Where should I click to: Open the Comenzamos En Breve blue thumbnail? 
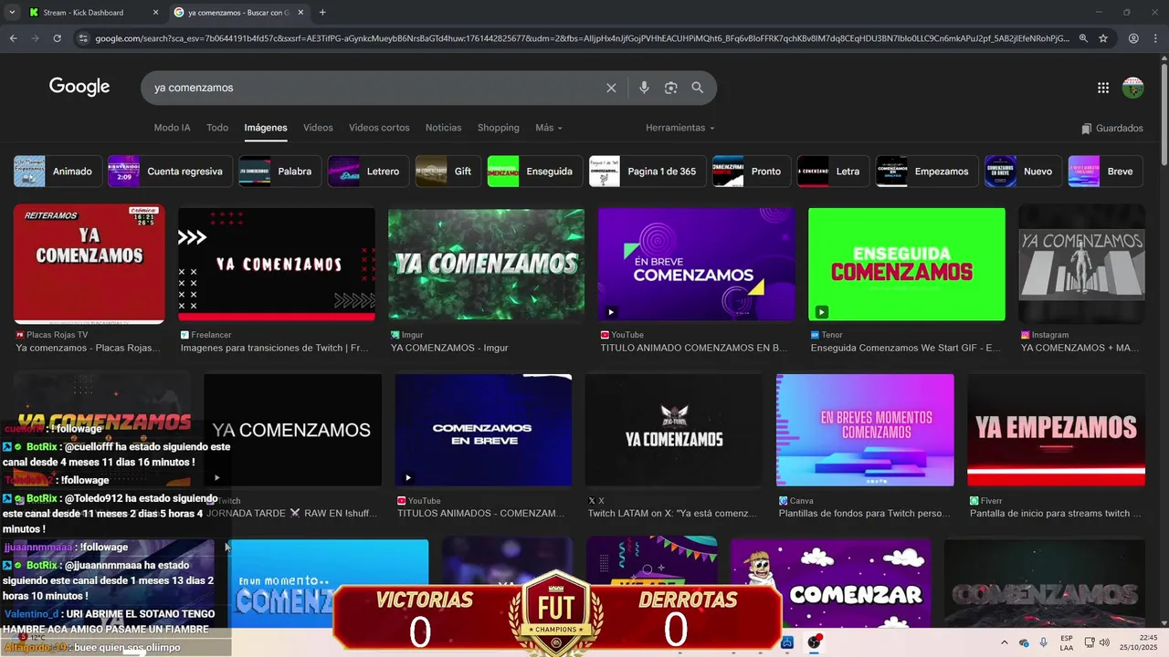pyautogui.click(x=483, y=430)
